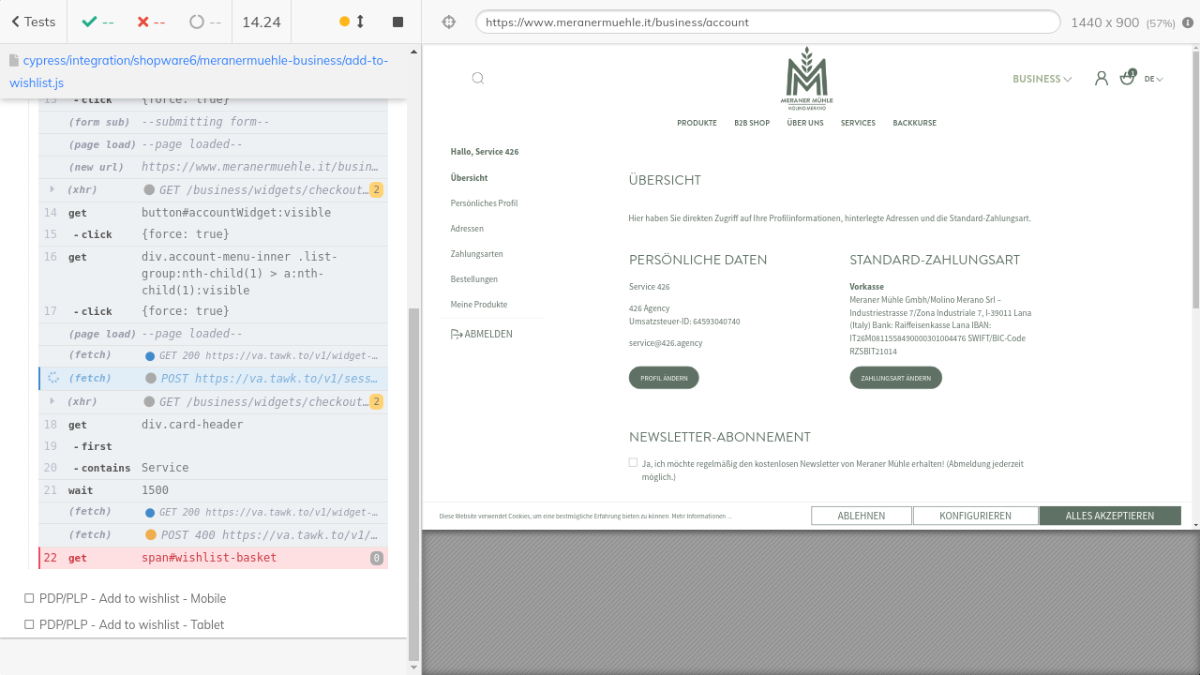Accept all cookies with ALLES AKZEPTIEREN
Screen dimensions: 1200x675
[x=1109, y=516]
